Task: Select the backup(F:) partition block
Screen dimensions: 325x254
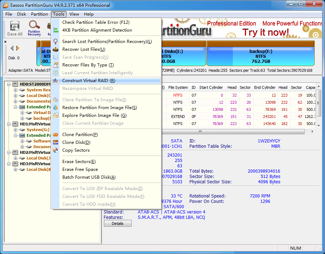Action: [261, 53]
